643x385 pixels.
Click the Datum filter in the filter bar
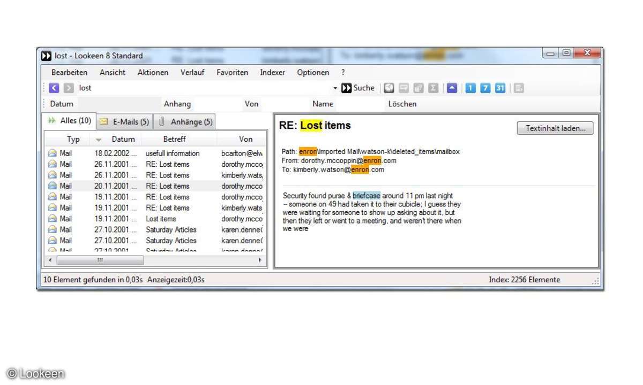[x=62, y=104]
